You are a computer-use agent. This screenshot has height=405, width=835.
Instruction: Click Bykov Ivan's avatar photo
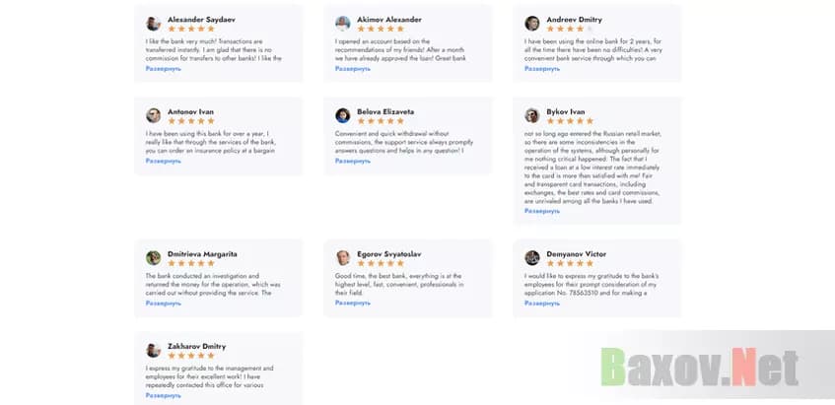point(532,115)
